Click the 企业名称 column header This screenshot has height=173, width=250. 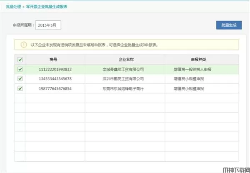coord(125,59)
